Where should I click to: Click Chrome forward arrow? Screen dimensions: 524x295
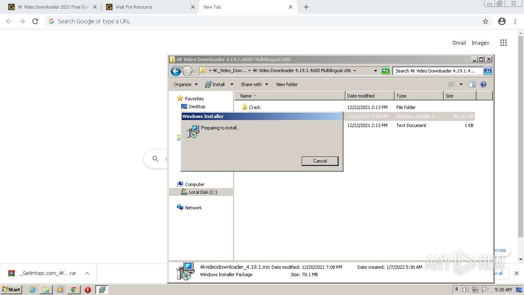pos(22,21)
